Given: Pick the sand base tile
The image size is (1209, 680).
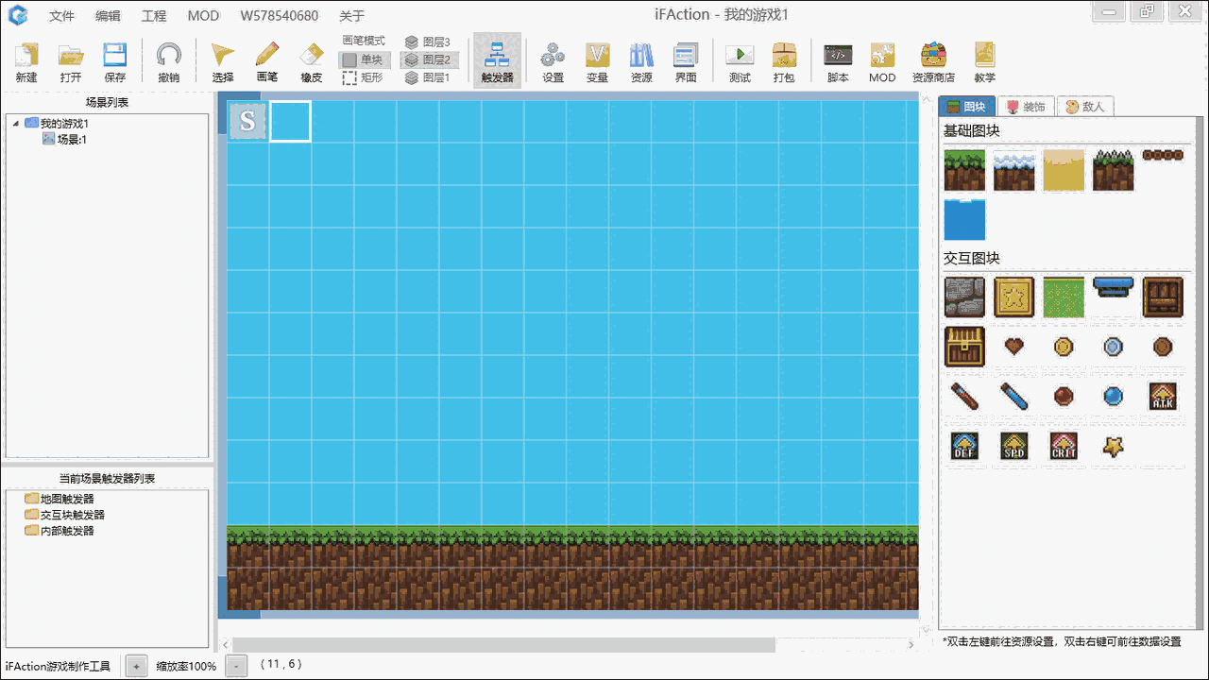Looking at the screenshot, I should tap(1064, 170).
